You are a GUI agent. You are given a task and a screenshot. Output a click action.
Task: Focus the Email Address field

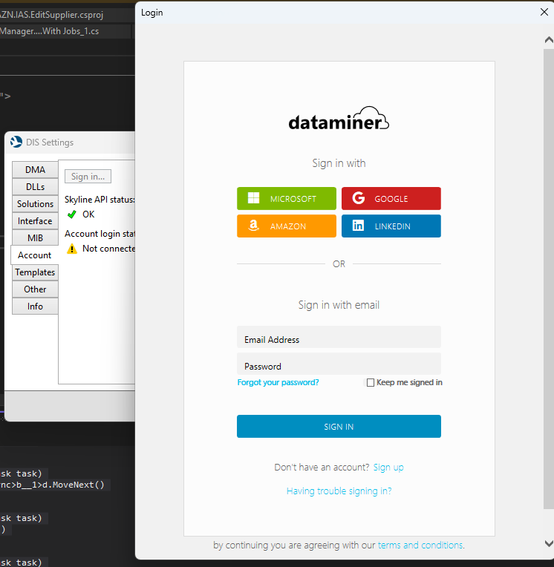tap(339, 339)
